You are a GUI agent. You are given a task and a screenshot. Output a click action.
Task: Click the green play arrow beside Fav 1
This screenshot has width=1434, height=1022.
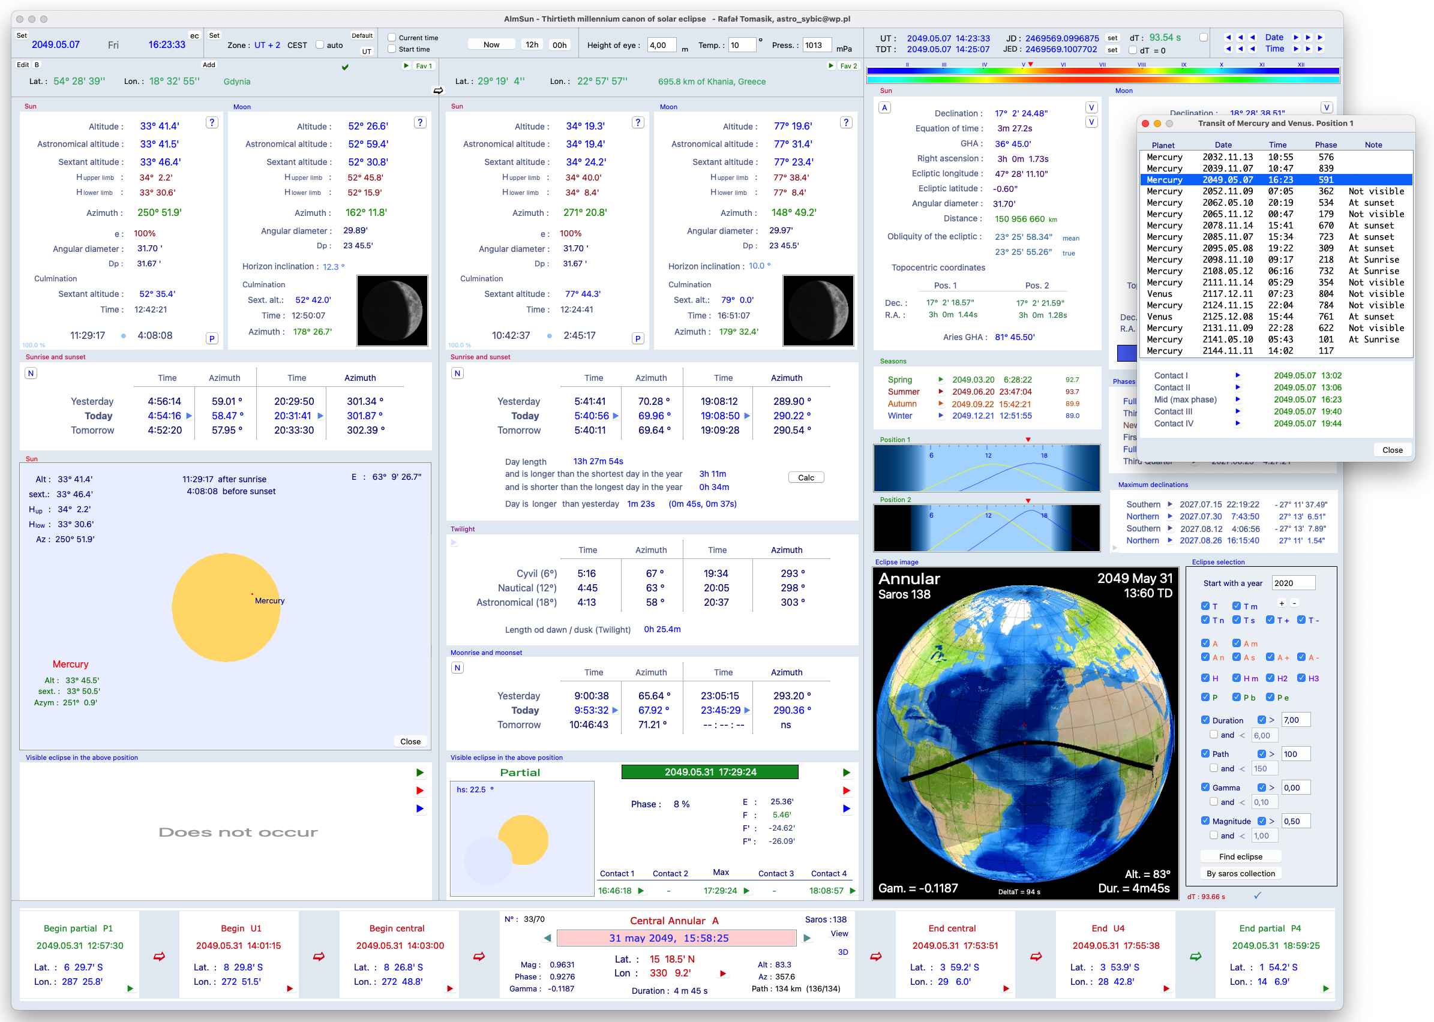[406, 65]
